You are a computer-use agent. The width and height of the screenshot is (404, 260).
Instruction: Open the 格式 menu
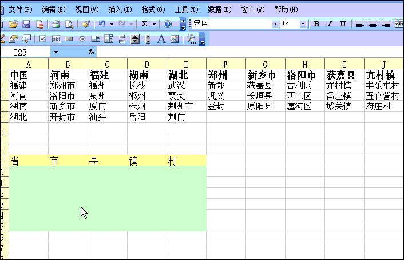coord(153,10)
